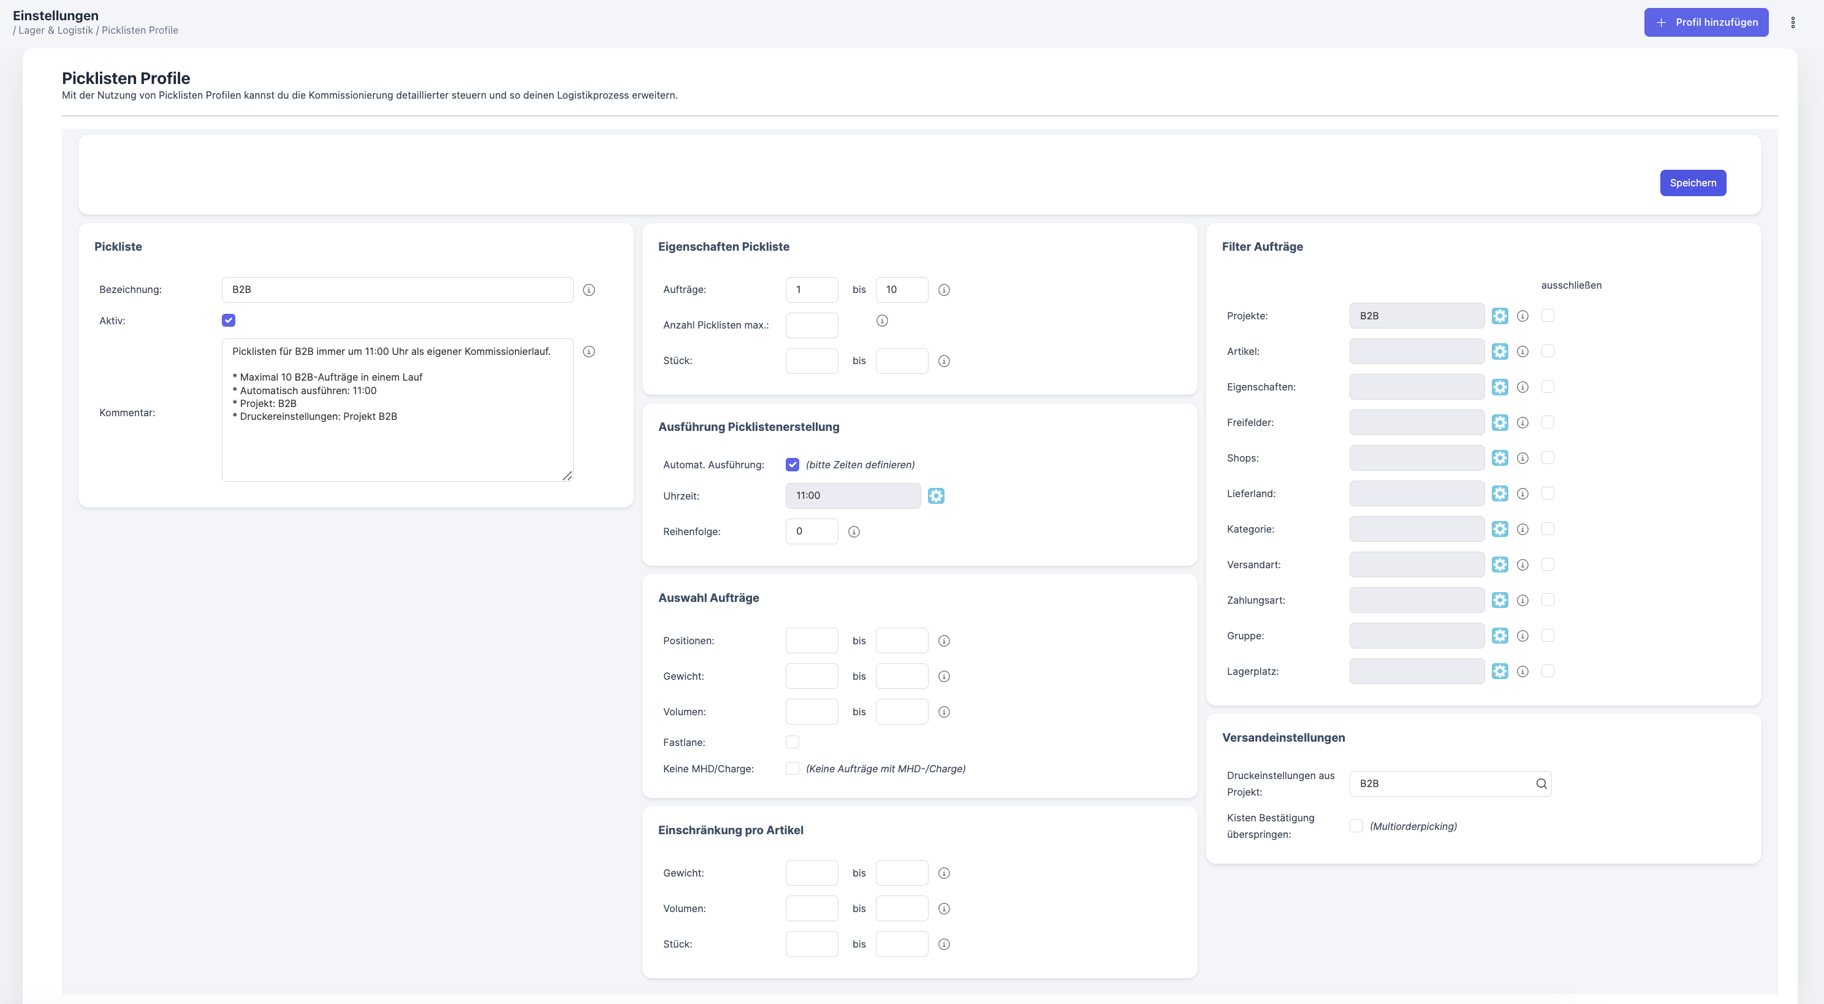Screen dimensions: 1824x1004
Task: Click the Profil hinzufügen button
Action: pos(1706,23)
